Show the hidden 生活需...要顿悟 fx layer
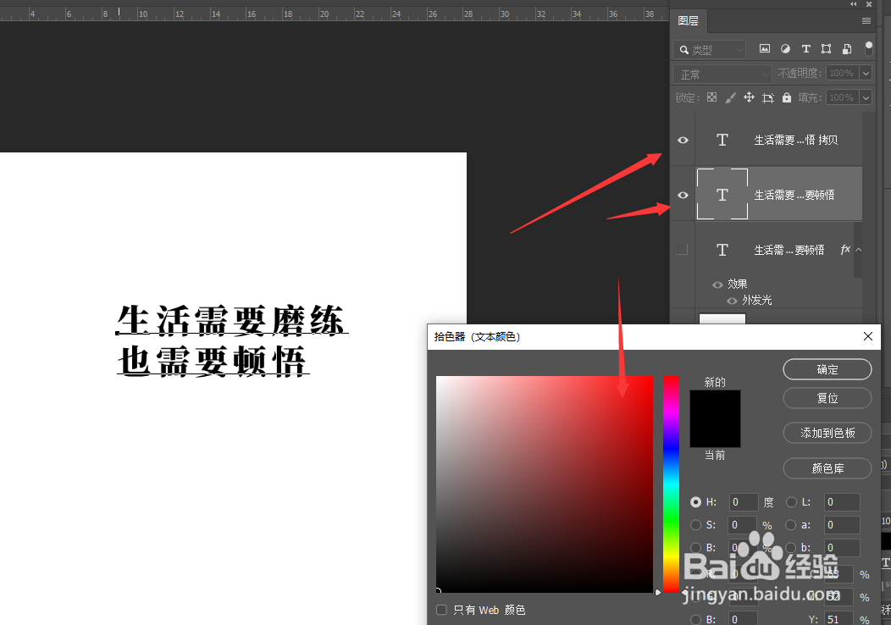 (x=683, y=250)
